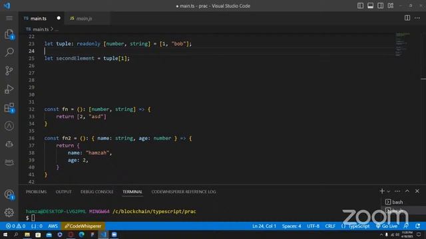Open the Run and Debug view

coord(9,89)
